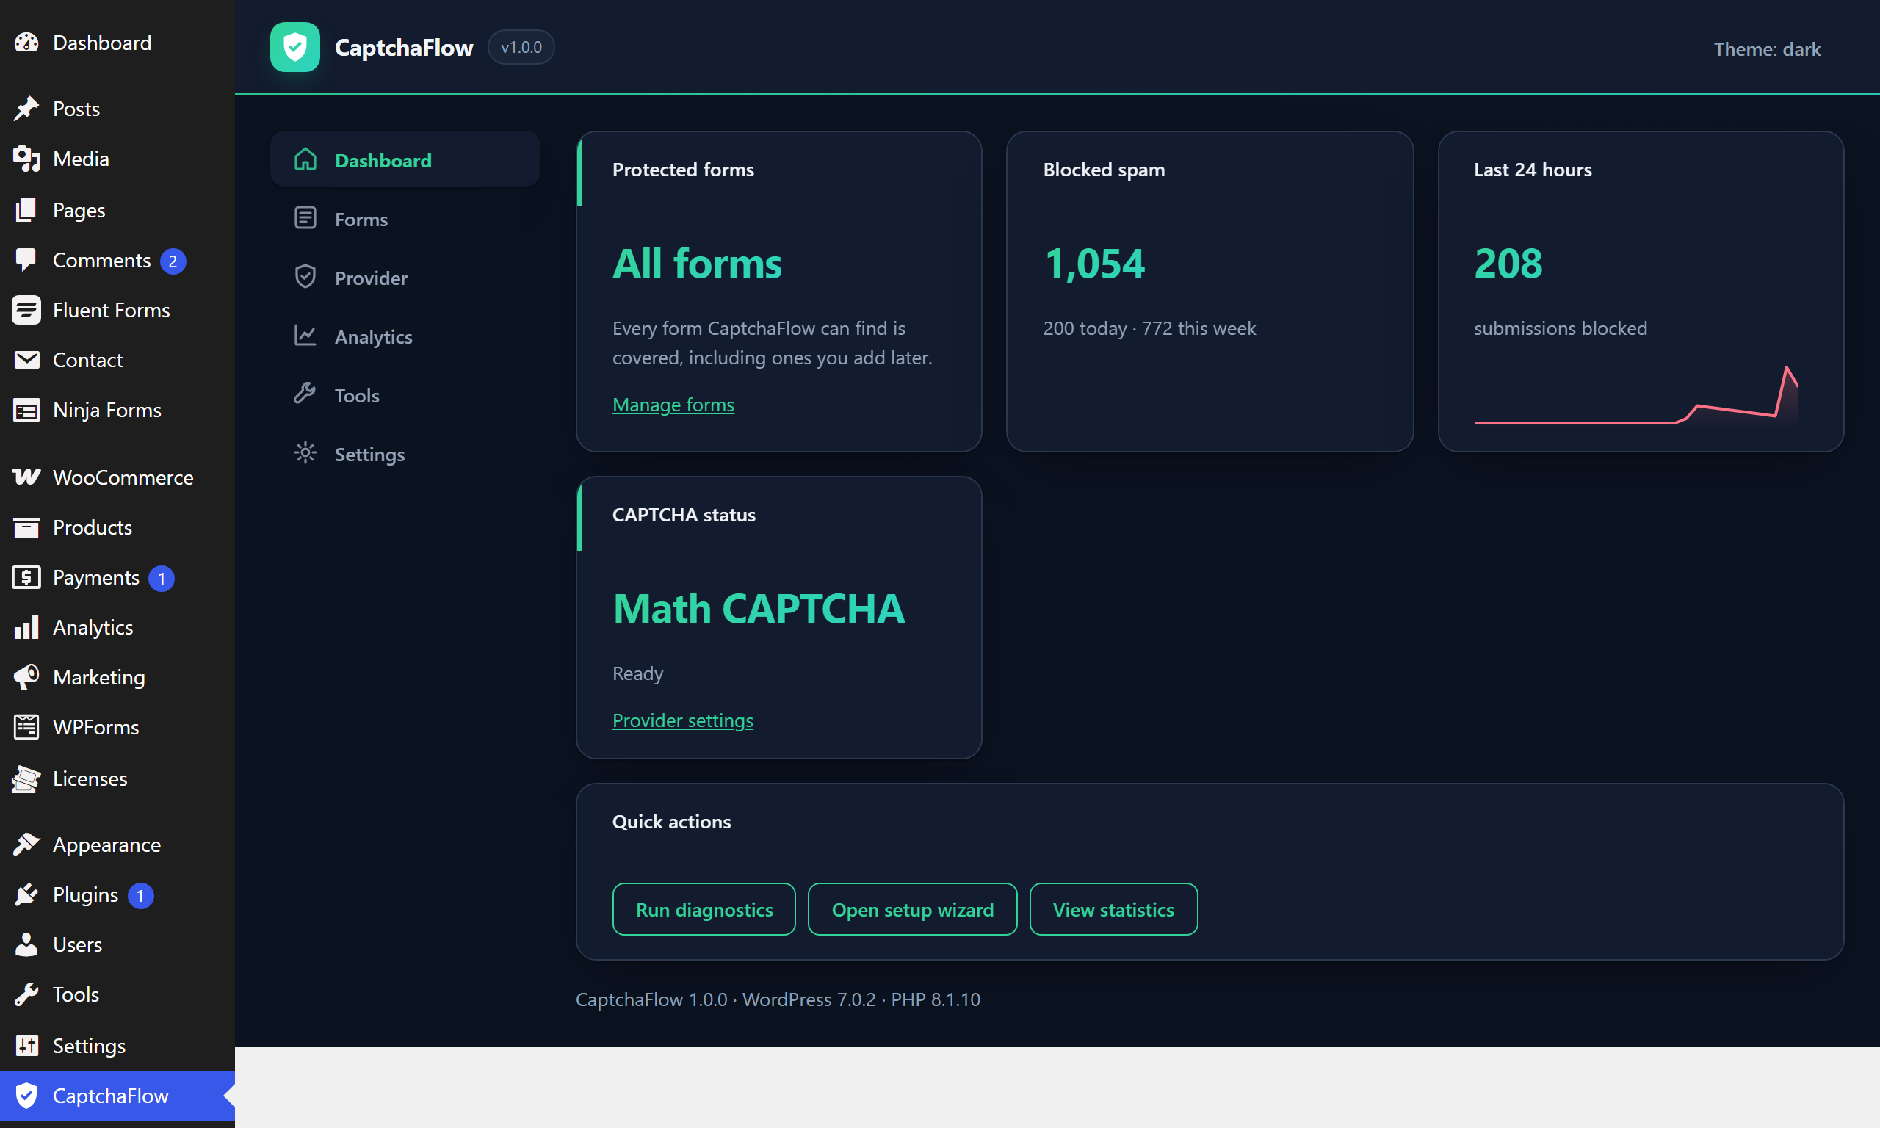This screenshot has width=1880, height=1128.
Task: Click the wrench icon beside plugin Tools
Action: (x=305, y=394)
